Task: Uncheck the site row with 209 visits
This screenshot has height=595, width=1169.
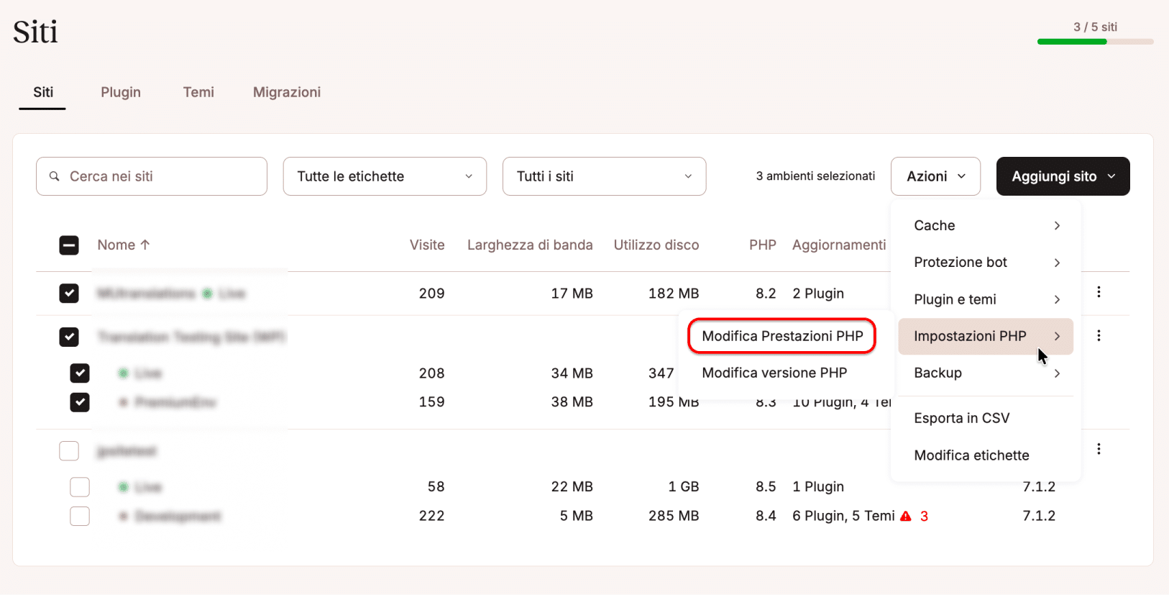Action: tap(69, 294)
